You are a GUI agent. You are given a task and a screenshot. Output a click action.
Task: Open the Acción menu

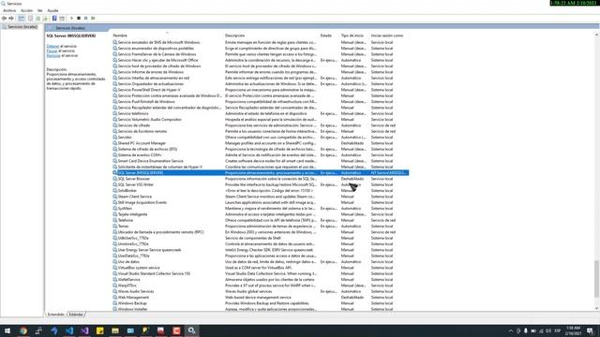pos(26,10)
